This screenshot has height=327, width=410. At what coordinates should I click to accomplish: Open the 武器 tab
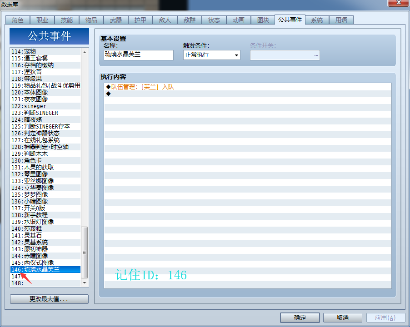coord(116,20)
